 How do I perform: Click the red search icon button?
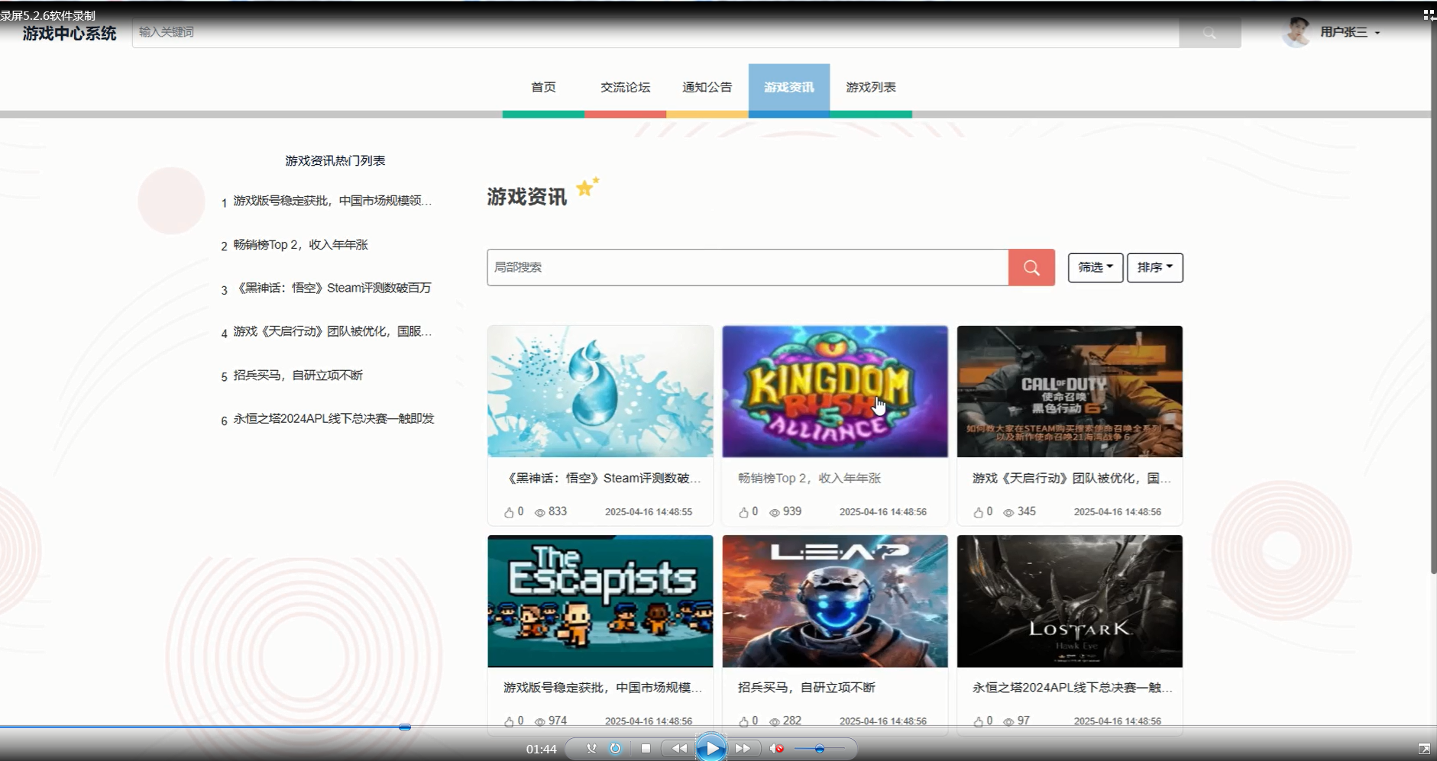tap(1031, 267)
